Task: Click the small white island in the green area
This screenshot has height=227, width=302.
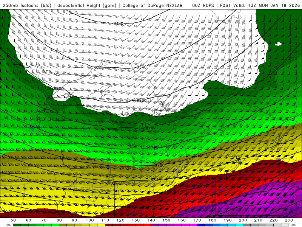Action: click(x=278, y=44)
